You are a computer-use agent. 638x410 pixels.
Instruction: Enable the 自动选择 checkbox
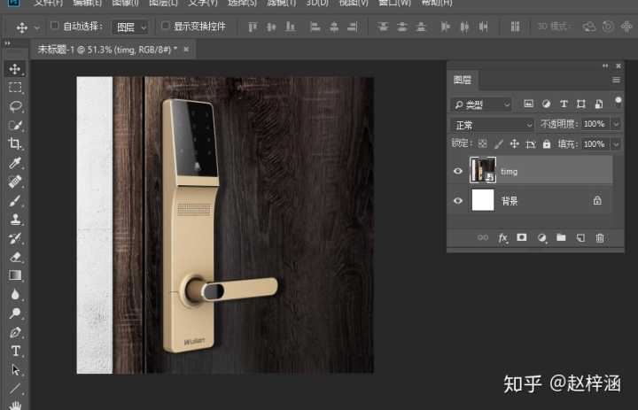(54, 27)
